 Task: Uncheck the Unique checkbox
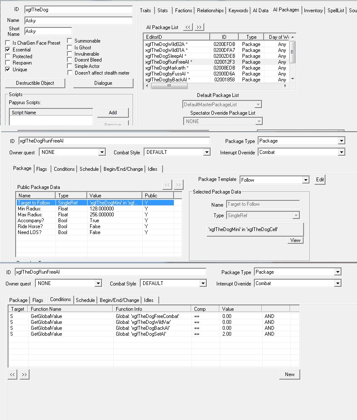pyautogui.click(x=8, y=70)
